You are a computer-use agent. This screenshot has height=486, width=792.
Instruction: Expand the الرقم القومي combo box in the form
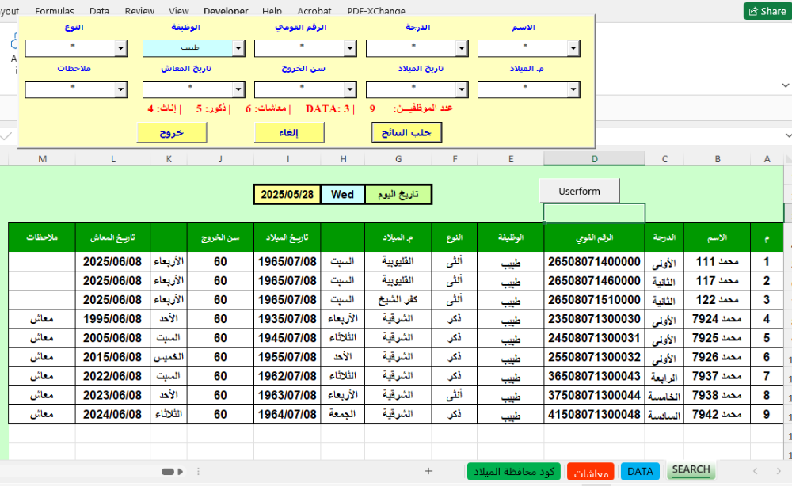point(350,48)
